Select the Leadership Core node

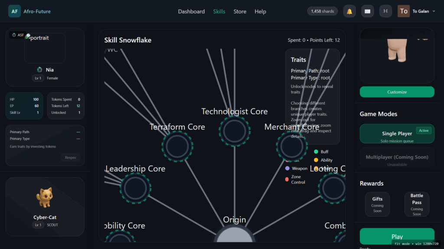(135, 188)
